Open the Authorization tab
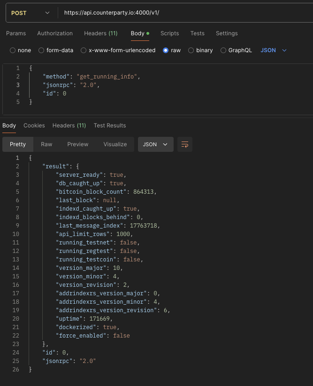The image size is (313, 386). pyautogui.click(x=55, y=33)
